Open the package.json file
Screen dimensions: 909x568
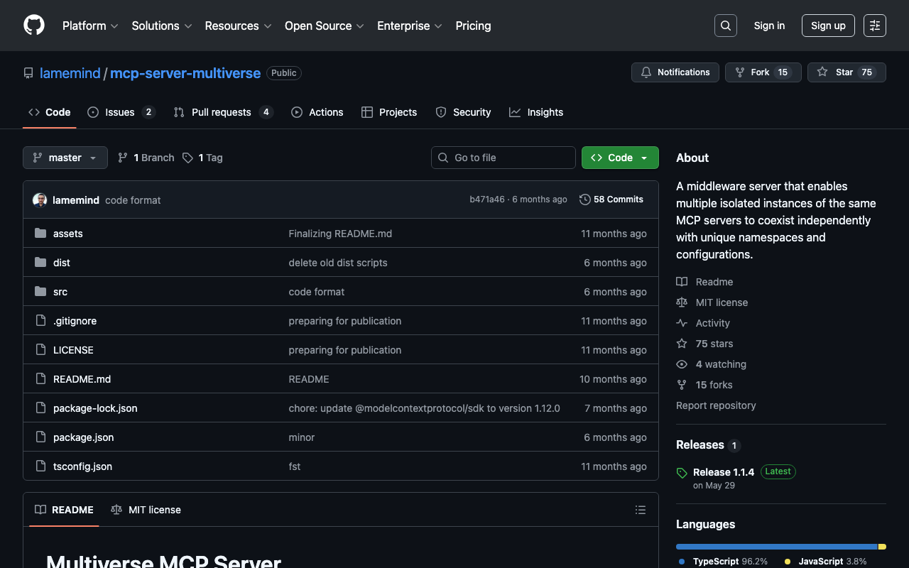(x=83, y=437)
